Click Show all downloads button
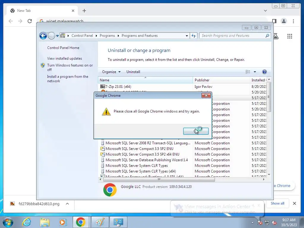This screenshot has height=228, width=304. pos(278,203)
